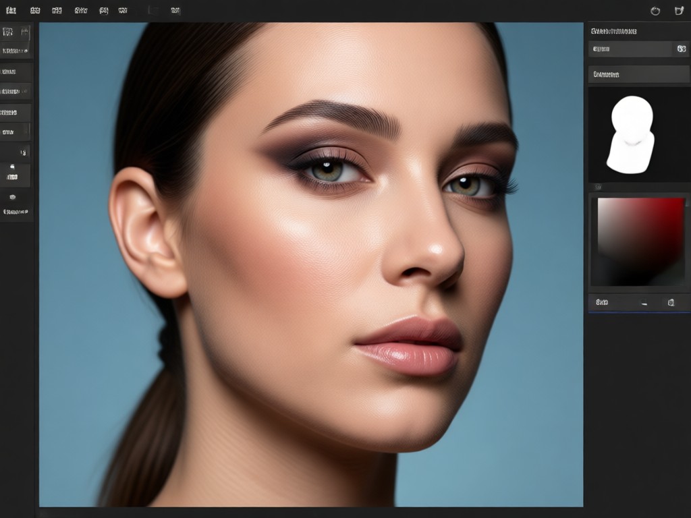691x518 pixels.
Task: Click the second row in the left tool panel
Action: point(15,51)
